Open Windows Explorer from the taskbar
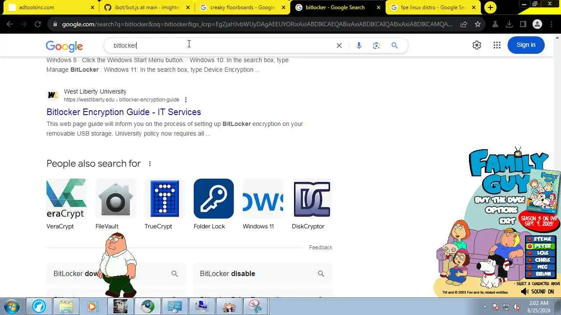This screenshot has width=561, height=315. (x=66, y=307)
